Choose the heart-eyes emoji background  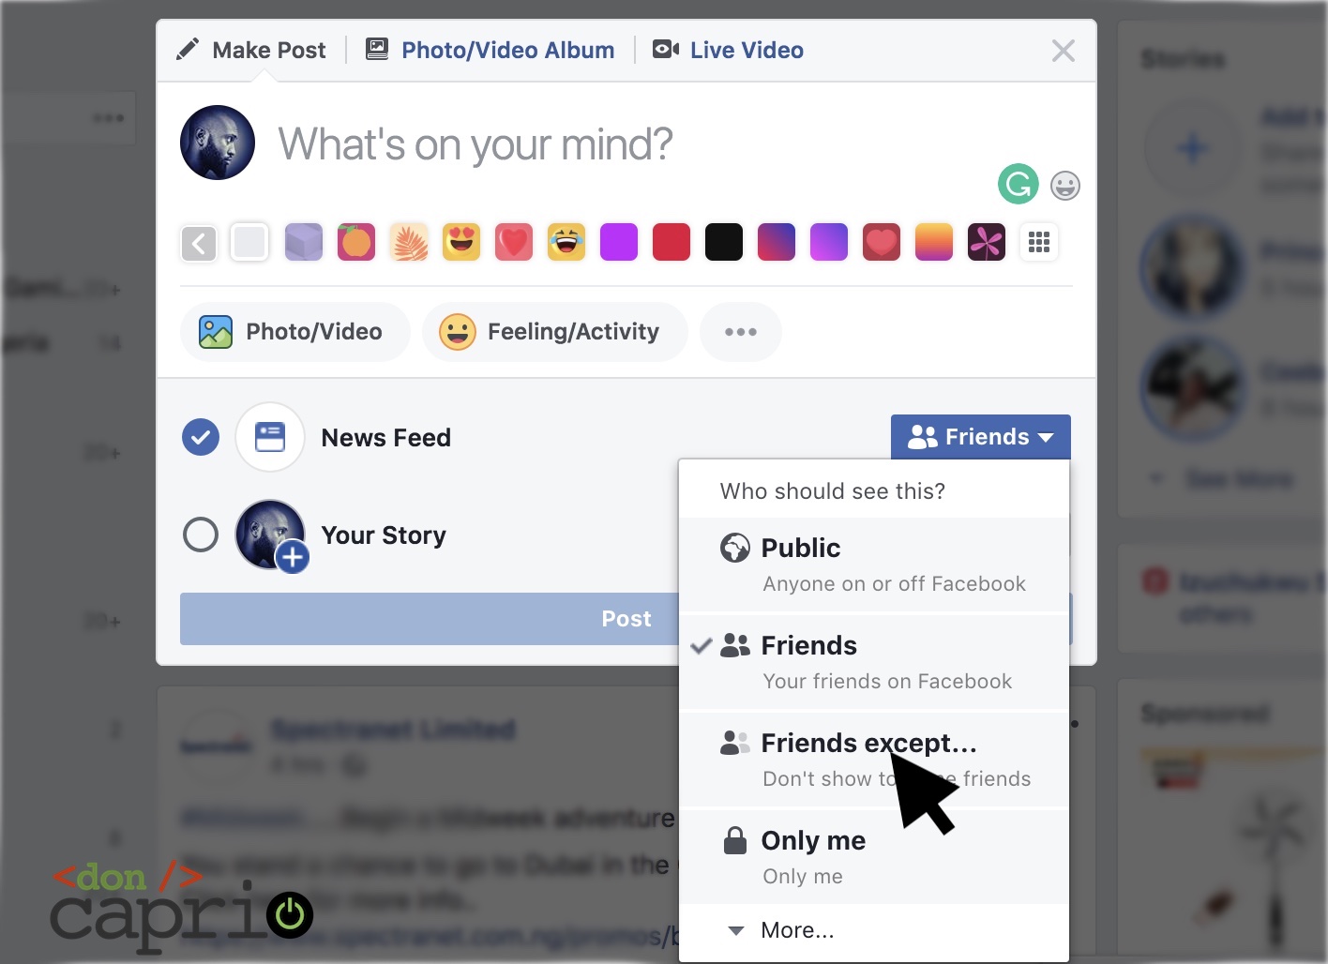[461, 242]
